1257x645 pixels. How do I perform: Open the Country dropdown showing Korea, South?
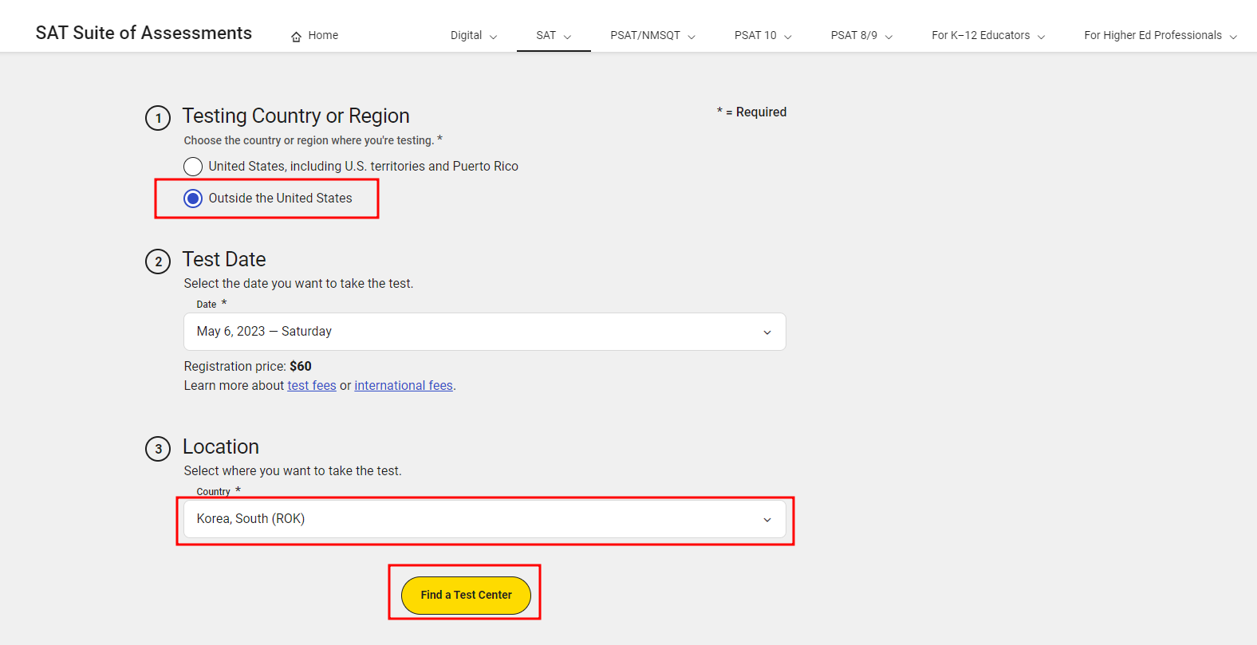485,519
